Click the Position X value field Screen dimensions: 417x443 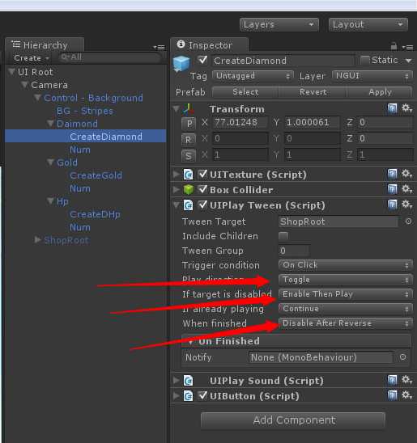pos(240,122)
